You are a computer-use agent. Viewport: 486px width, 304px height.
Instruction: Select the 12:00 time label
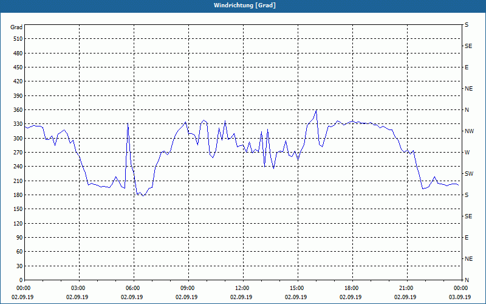click(241, 288)
